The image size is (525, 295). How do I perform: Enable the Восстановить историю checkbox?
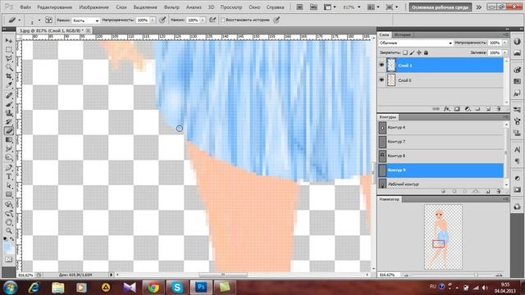pos(222,20)
